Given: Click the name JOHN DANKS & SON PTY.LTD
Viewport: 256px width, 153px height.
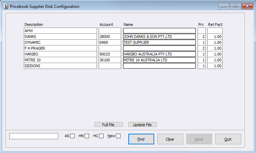Looking at the screenshot, I should [159, 37].
